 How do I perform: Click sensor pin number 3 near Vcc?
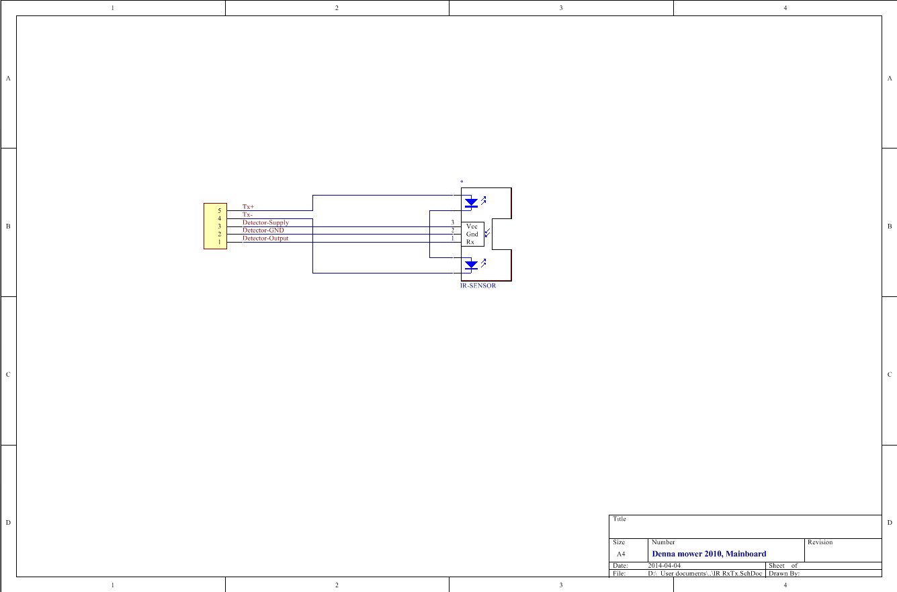coord(453,222)
